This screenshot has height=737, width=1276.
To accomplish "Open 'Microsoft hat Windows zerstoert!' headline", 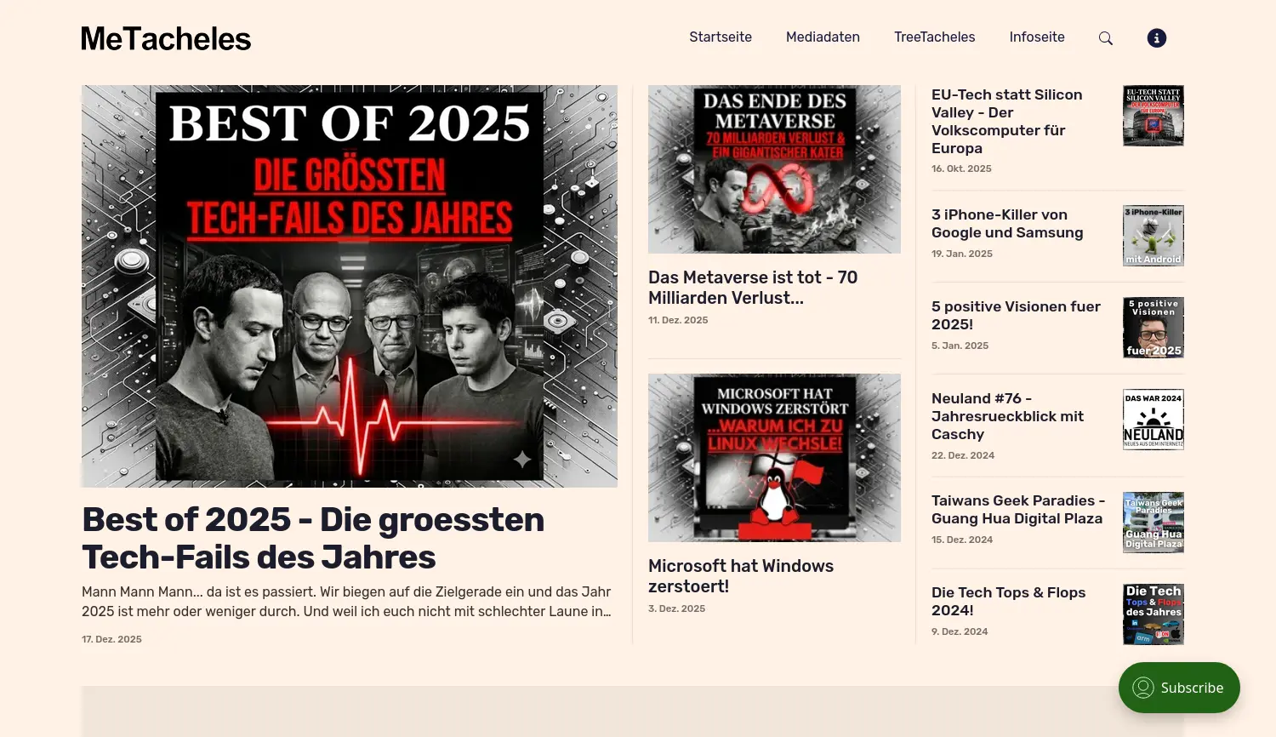I will pyautogui.click(x=741, y=576).
